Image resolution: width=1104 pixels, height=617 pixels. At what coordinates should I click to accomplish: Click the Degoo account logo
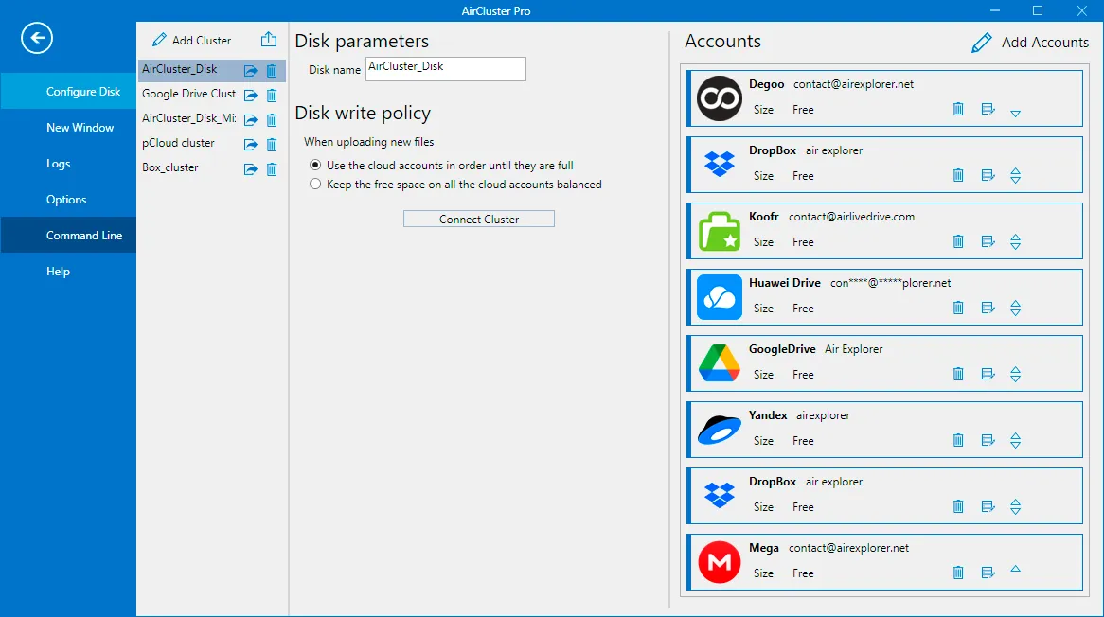pyautogui.click(x=719, y=97)
